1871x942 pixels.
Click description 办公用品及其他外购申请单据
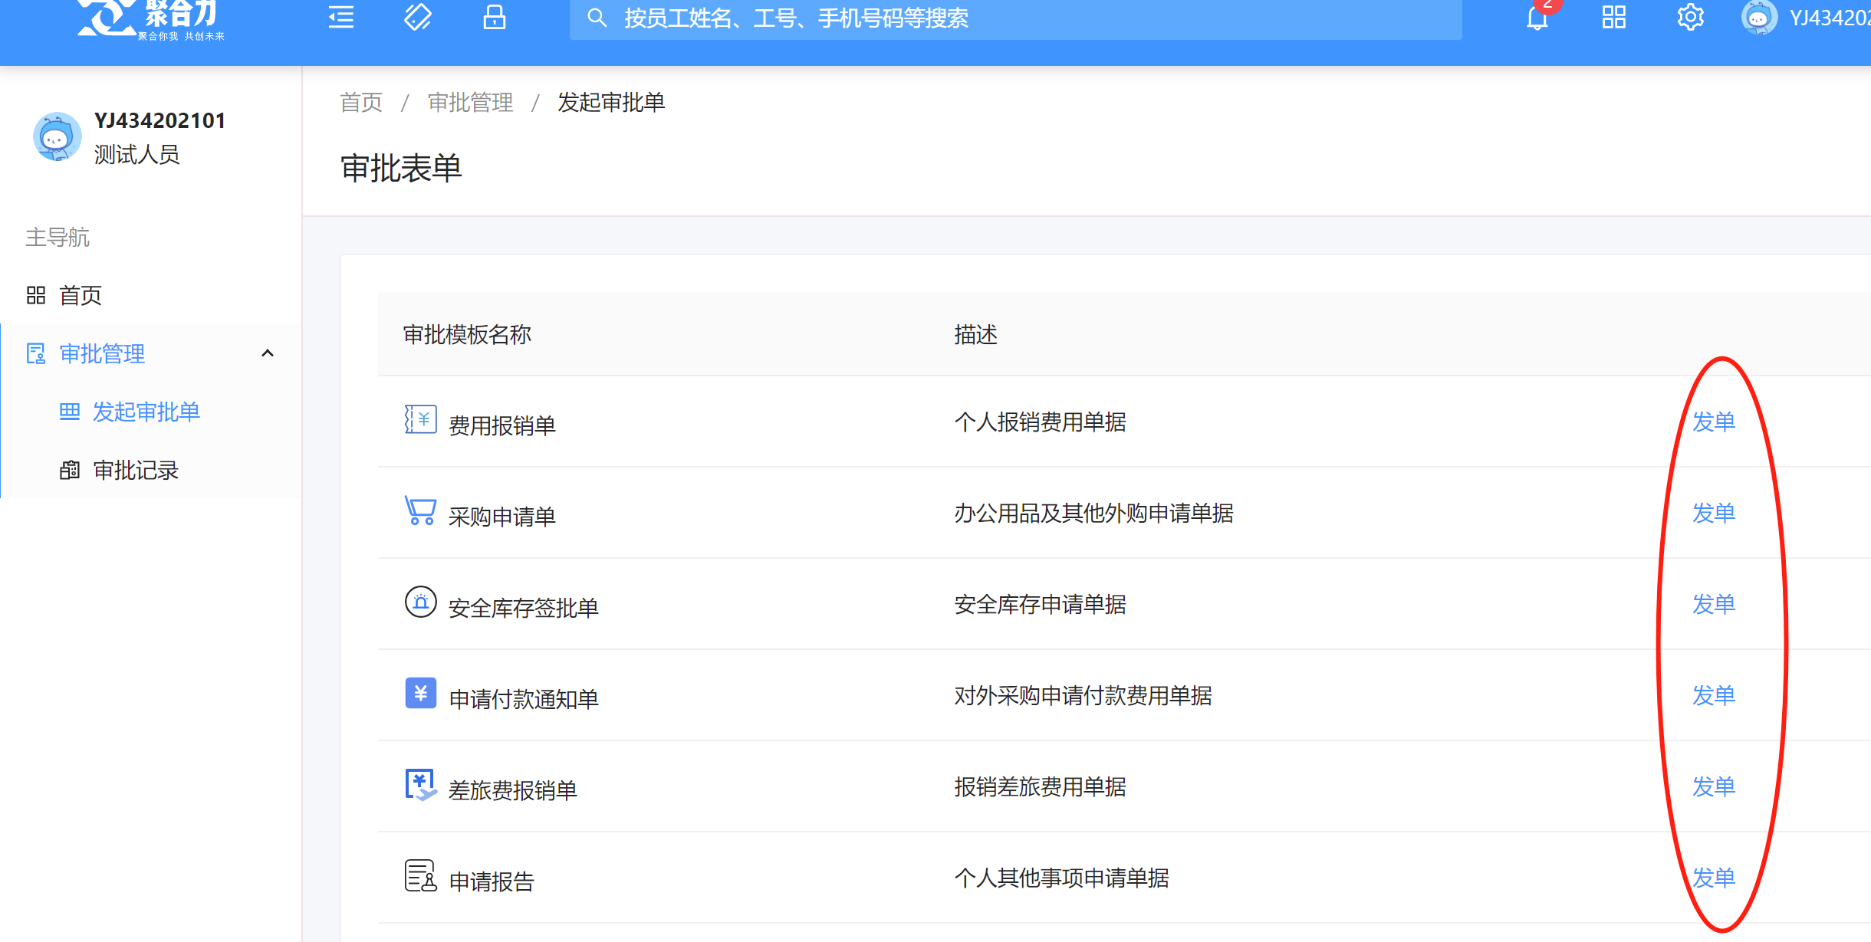[x=1093, y=513]
